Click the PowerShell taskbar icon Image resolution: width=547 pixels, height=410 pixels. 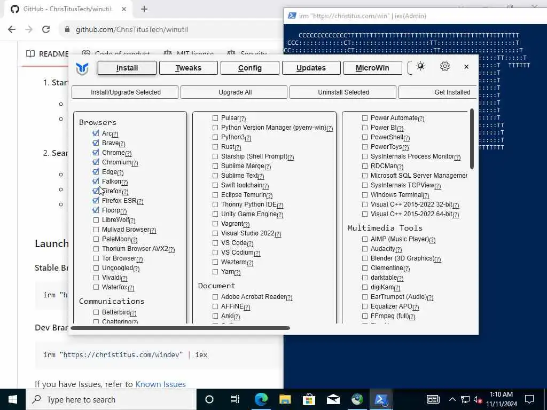[381, 399]
